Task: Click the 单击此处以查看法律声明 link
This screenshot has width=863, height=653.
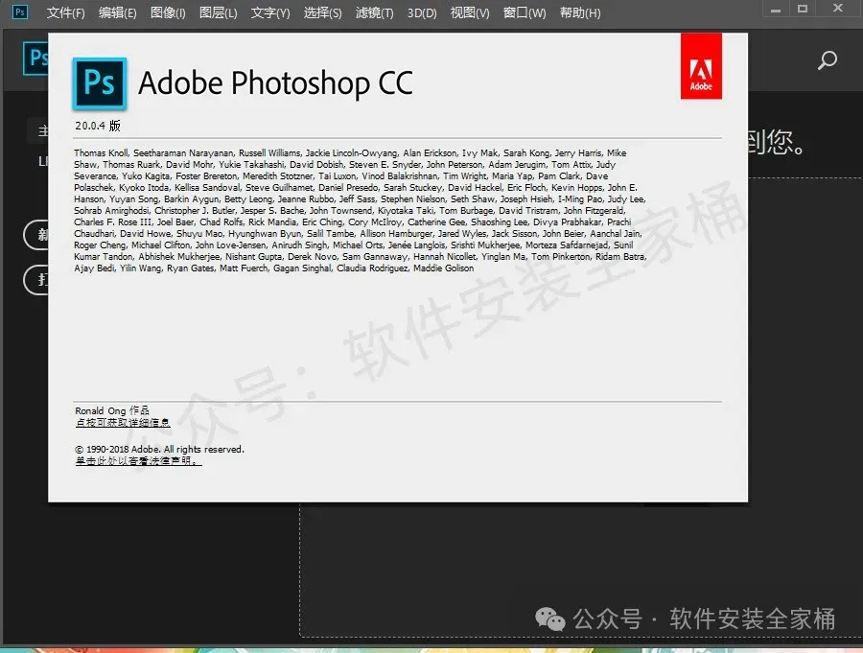Action: pos(139,461)
